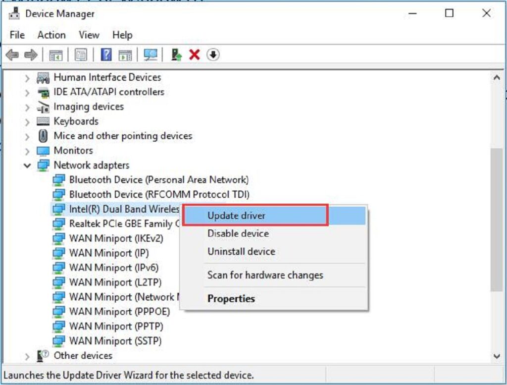The width and height of the screenshot is (507, 385).
Task: Click the Disable device down-arrow toolbar icon
Action: (x=213, y=55)
